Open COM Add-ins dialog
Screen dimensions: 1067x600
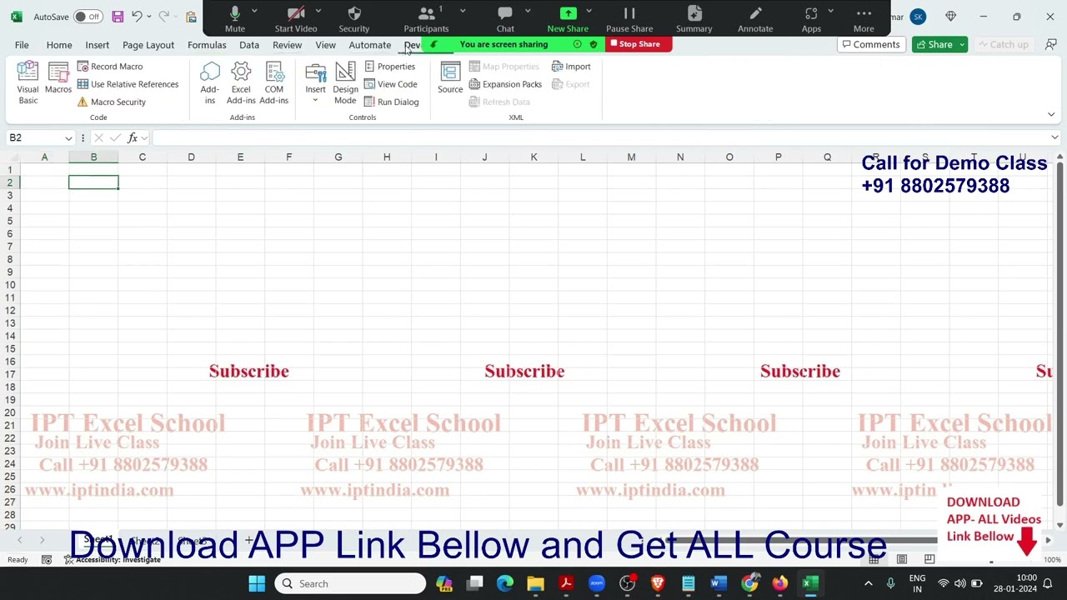tap(273, 83)
